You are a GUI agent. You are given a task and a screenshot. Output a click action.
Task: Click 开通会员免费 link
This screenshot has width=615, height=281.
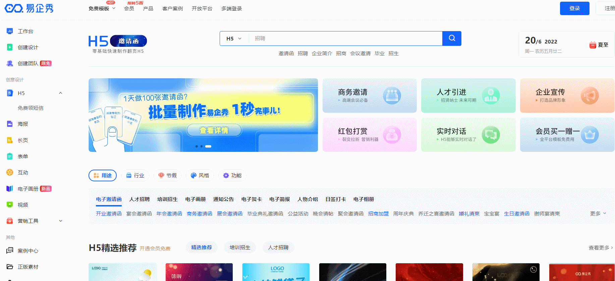pyautogui.click(x=155, y=248)
